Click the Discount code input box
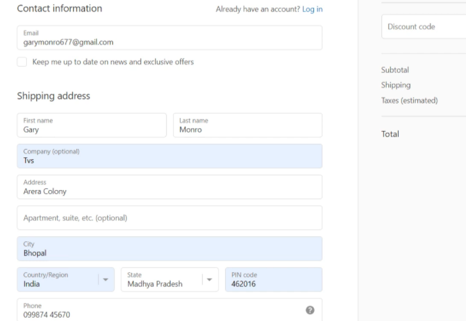The width and height of the screenshot is (466, 321). (x=423, y=27)
